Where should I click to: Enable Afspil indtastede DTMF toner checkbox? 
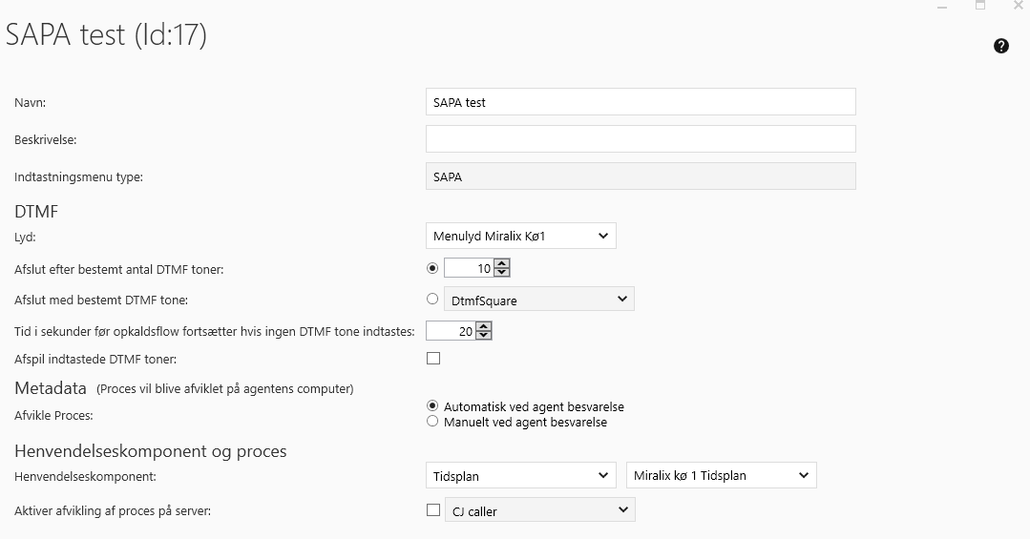[x=433, y=359]
